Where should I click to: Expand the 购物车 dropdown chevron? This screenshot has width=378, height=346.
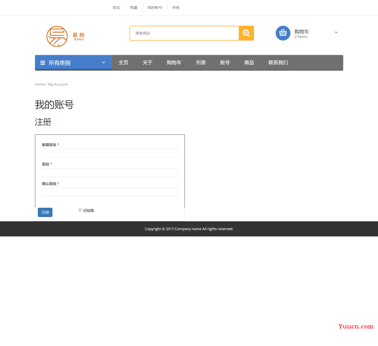(336, 32)
